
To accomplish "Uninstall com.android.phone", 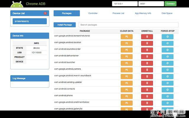I will pyautogui.click(x=147, y=96).
